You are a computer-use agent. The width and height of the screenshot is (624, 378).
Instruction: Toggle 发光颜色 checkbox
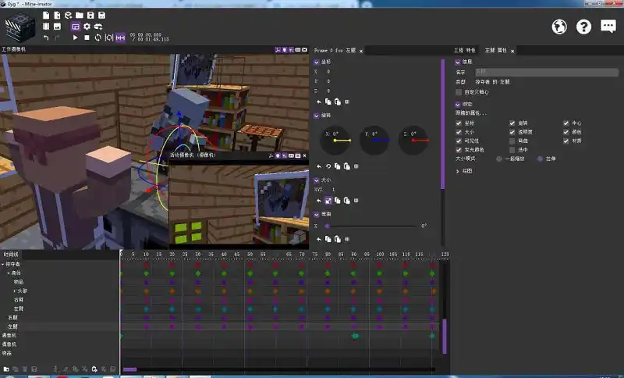pyautogui.click(x=459, y=150)
